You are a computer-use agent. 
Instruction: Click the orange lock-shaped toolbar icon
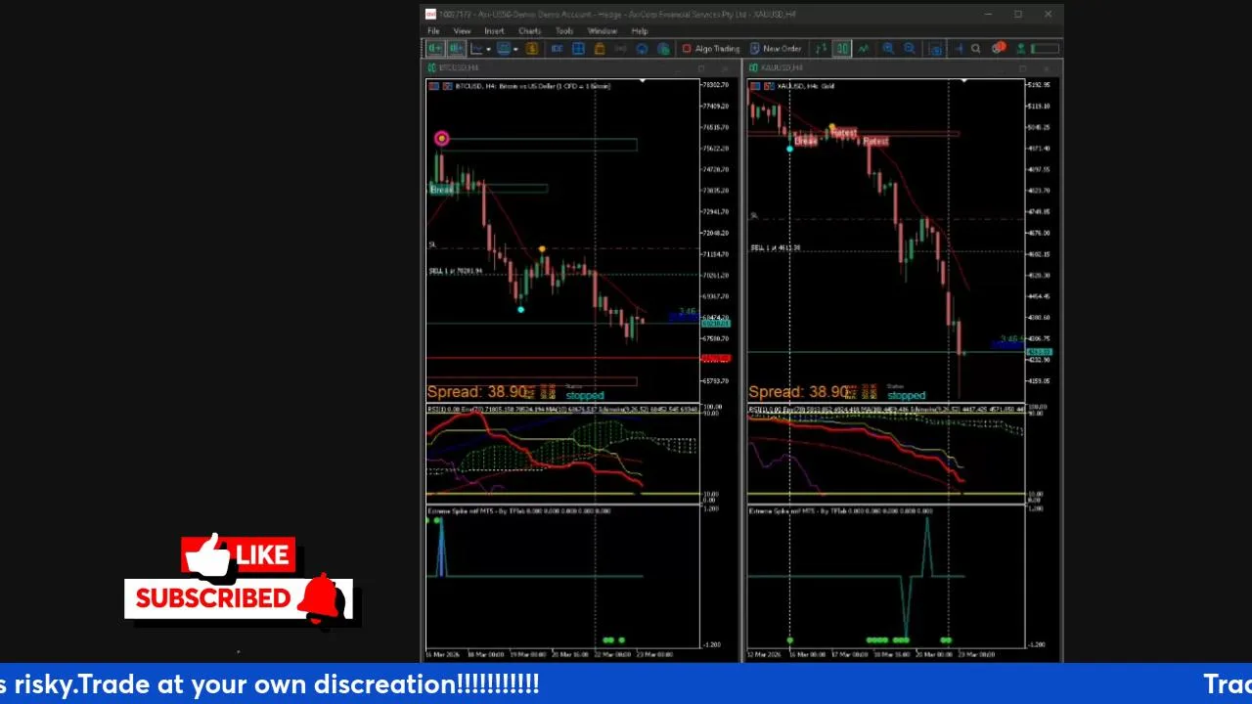600,48
